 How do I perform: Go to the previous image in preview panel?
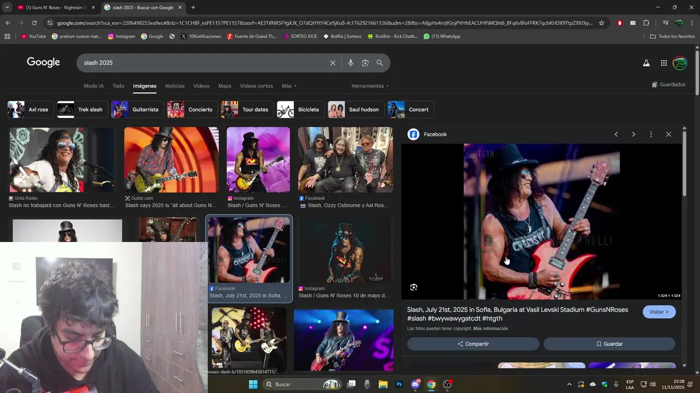(x=616, y=134)
